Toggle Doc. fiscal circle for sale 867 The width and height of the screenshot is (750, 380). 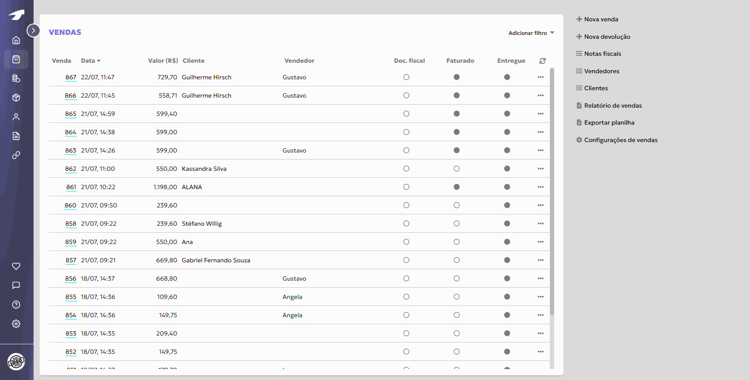(x=406, y=77)
